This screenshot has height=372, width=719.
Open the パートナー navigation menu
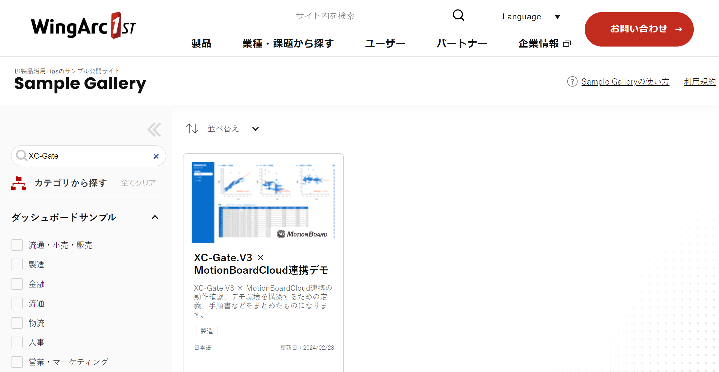pyautogui.click(x=462, y=44)
